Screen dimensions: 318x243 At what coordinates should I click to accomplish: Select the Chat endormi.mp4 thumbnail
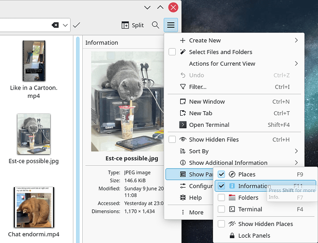point(34,208)
